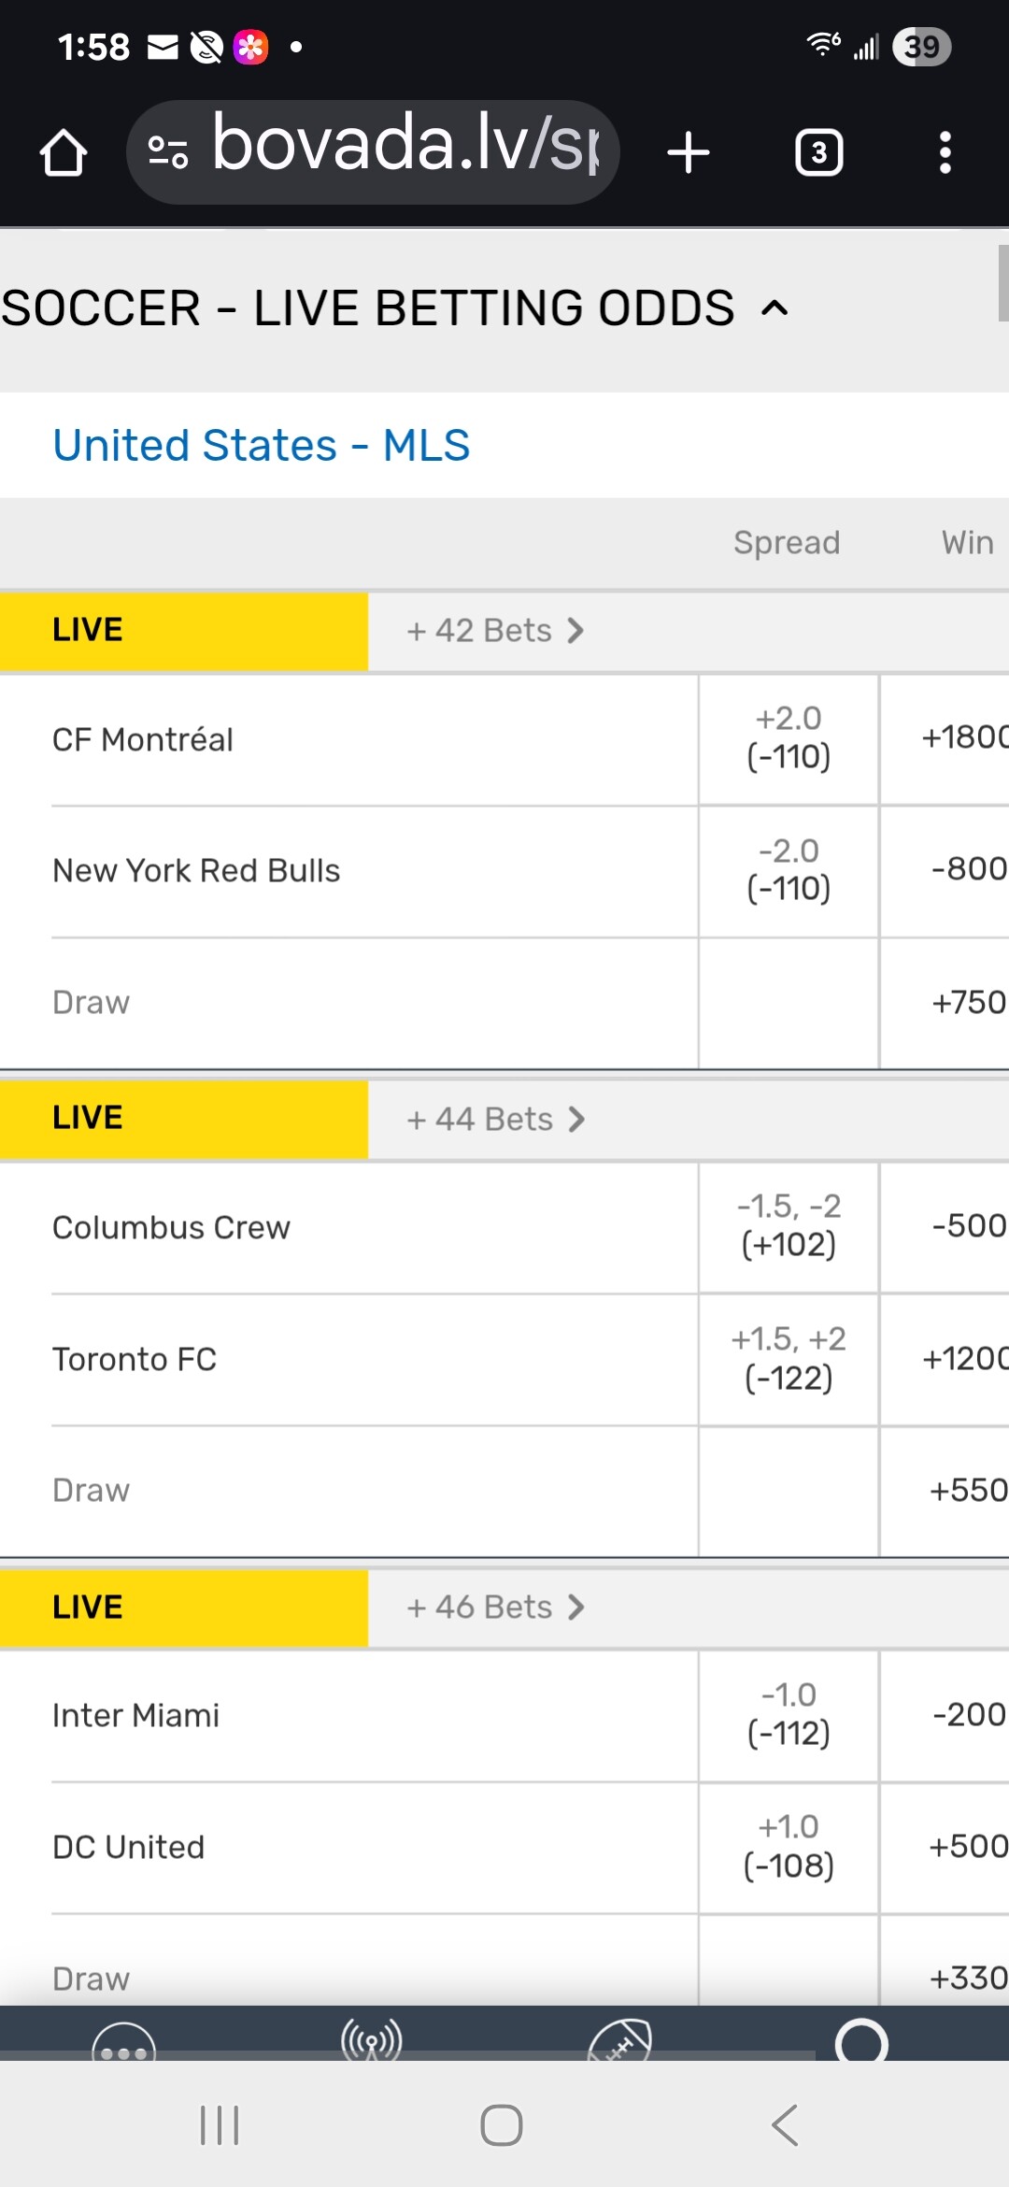The width and height of the screenshot is (1009, 2187).
Task: Select CF Montréal +2.0 spread bet
Action: pyautogui.click(x=789, y=738)
